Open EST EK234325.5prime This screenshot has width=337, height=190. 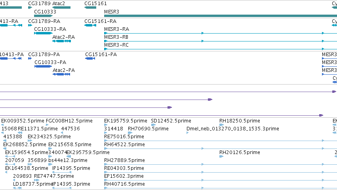click(49, 137)
